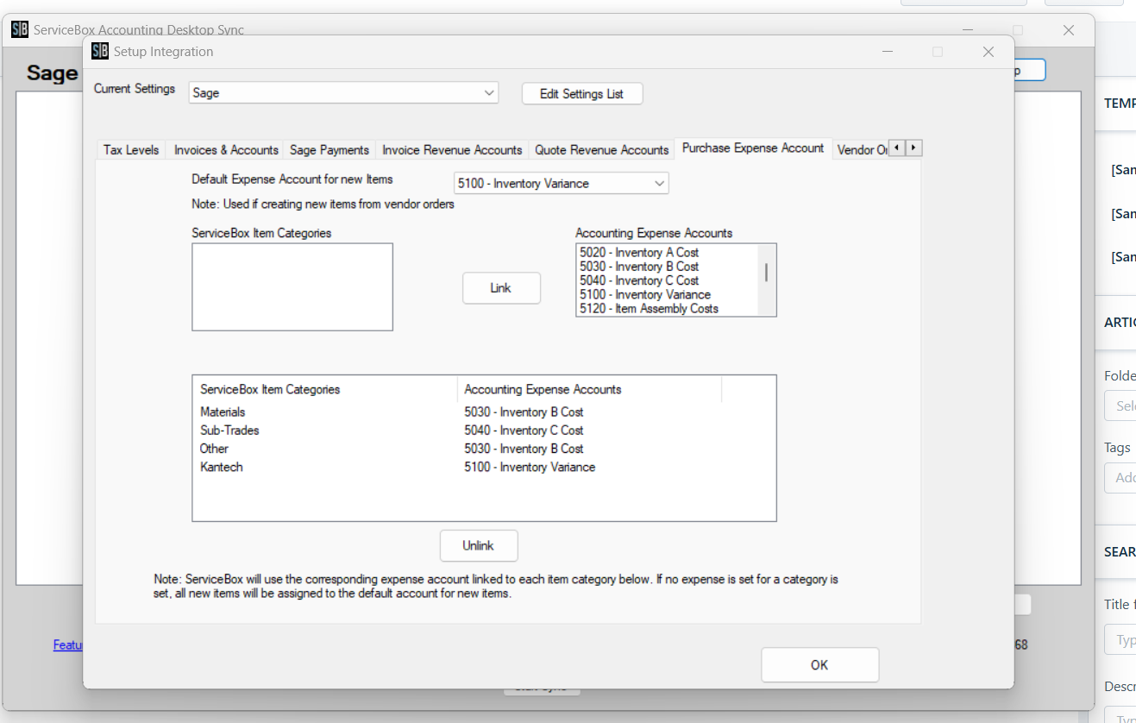Image resolution: width=1136 pixels, height=723 pixels.
Task: Click 5040 - Inventory C Cost linked cell
Action: pos(524,431)
